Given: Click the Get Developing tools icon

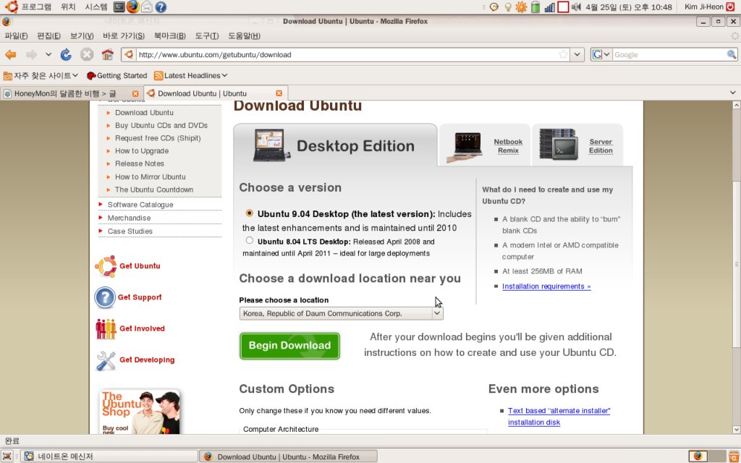Looking at the screenshot, I should pyautogui.click(x=106, y=360).
